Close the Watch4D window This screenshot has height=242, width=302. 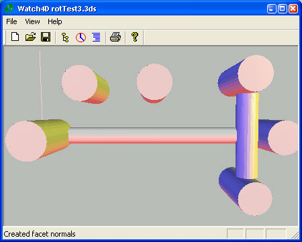pyautogui.click(x=293, y=9)
